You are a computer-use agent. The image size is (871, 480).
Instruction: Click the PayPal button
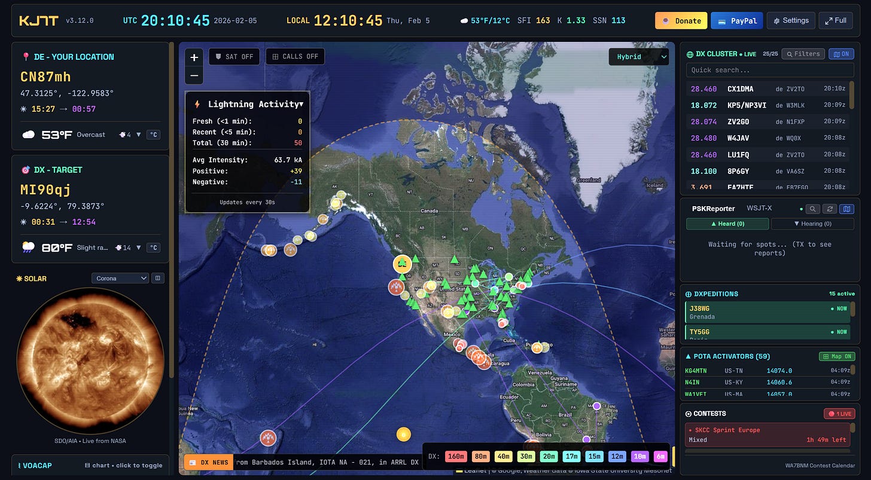736,20
